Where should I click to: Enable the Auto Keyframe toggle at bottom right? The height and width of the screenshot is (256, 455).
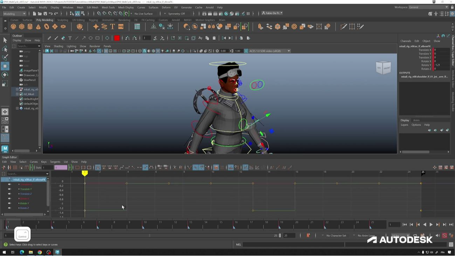click(x=444, y=235)
